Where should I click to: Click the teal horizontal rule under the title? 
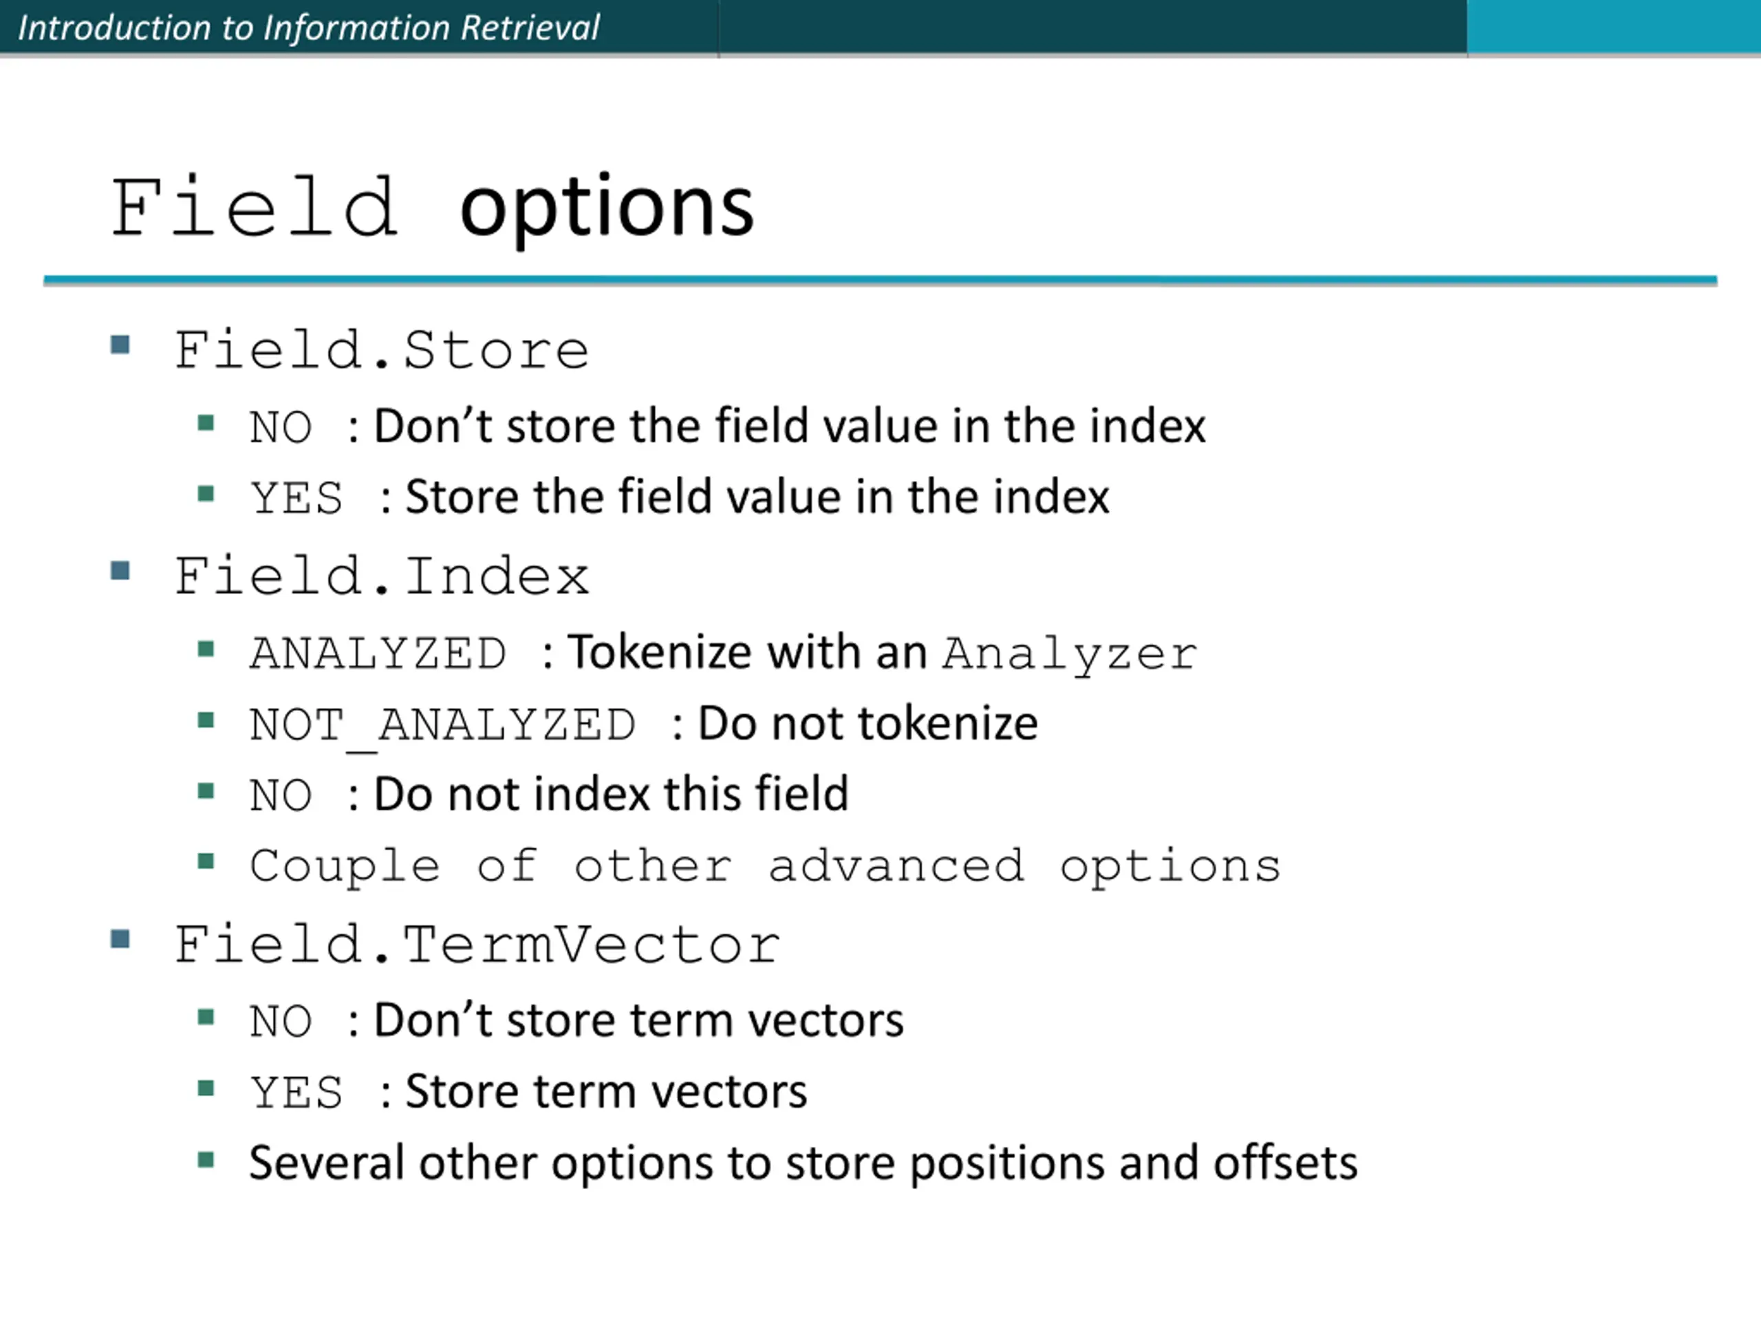pyautogui.click(x=880, y=280)
